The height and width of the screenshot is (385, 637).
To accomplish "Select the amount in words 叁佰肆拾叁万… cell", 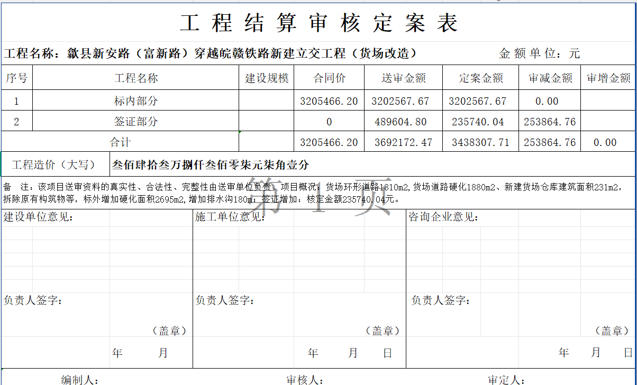I will click(372, 164).
